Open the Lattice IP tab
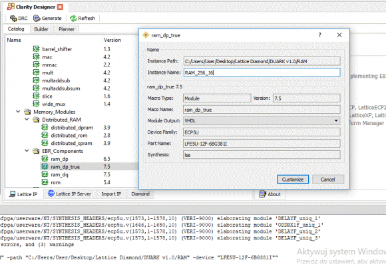386x264 pixels. 23,194
